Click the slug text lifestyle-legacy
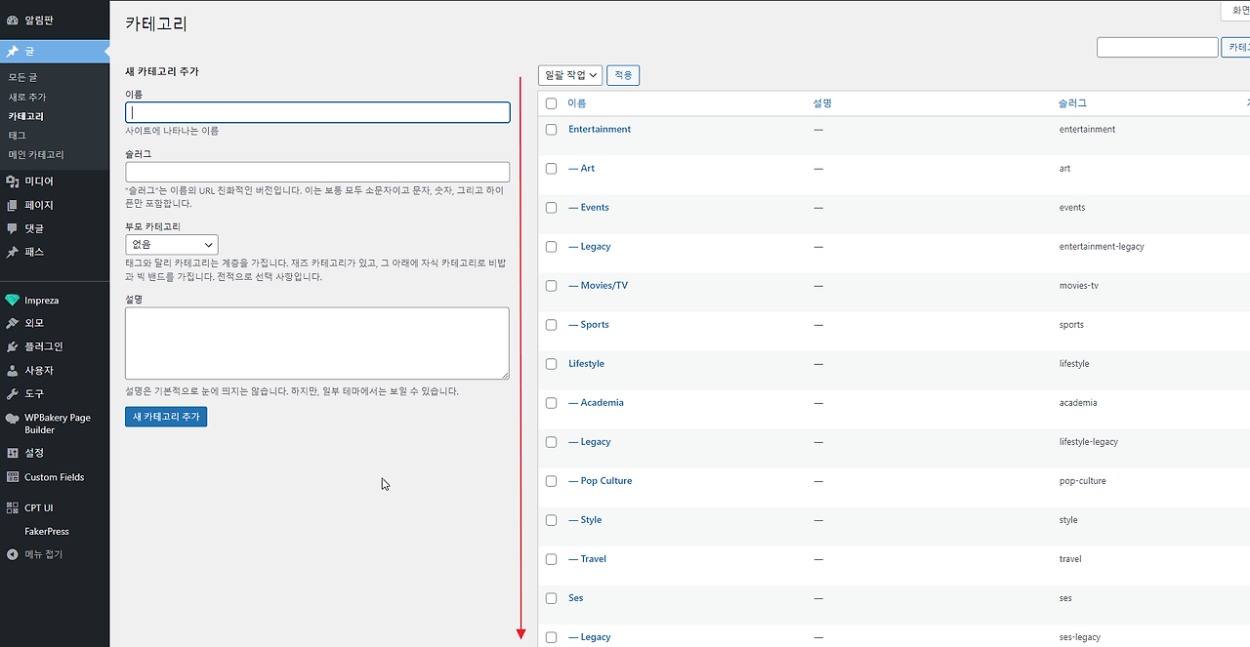1250x647 pixels. point(1089,441)
